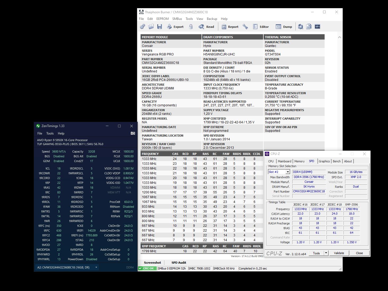This screenshot has width=388, height=291.
Task: Click the open folder icon in Thaiphoon Burner
Action: pyautogui.click(x=151, y=27)
